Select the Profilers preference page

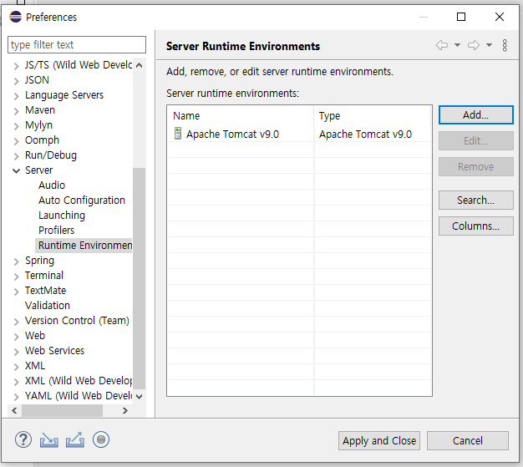[56, 231]
